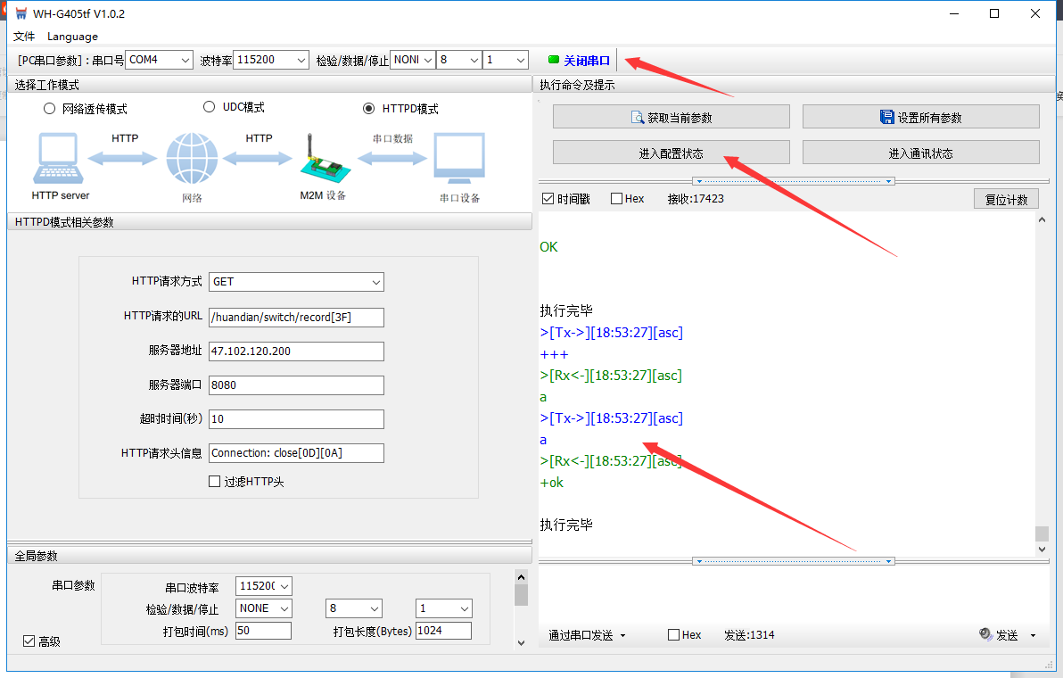Click the floppy disk icon on 设置所有参数
The image size is (1063, 678).
(x=886, y=117)
